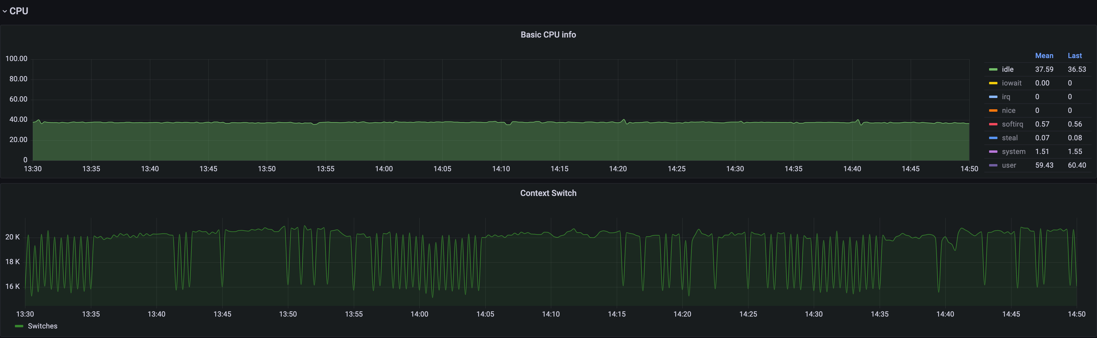Collapse the CPU row chevron

click(x=5, y=12)
